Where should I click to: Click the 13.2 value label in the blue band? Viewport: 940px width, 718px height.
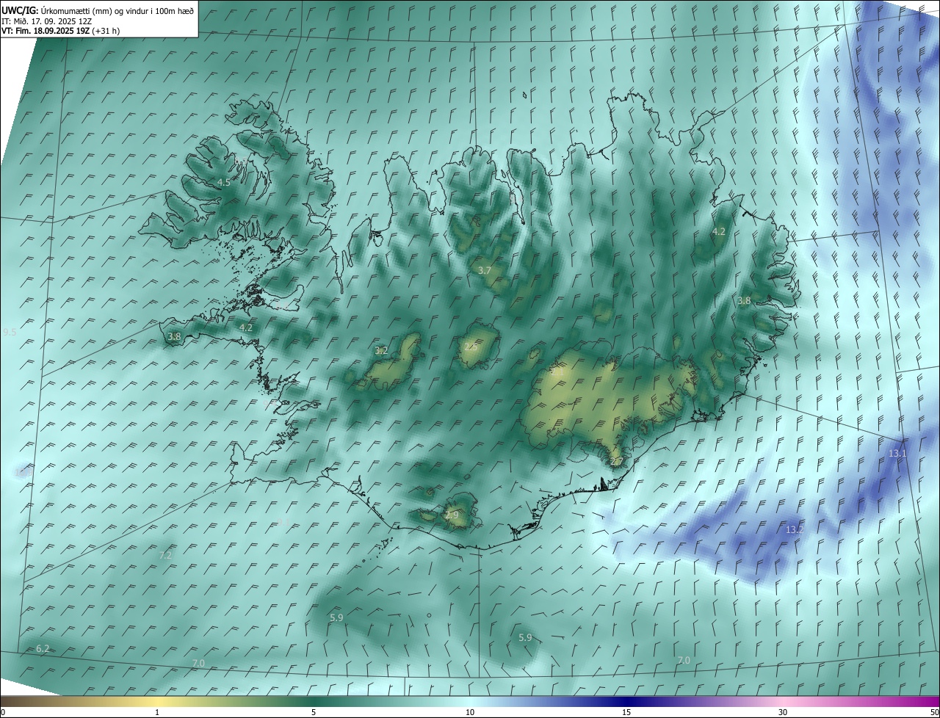[795, 529]
